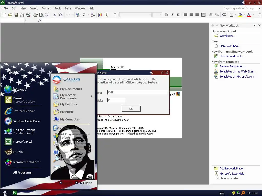Click the Name field containing VM2

click(137, 92)
